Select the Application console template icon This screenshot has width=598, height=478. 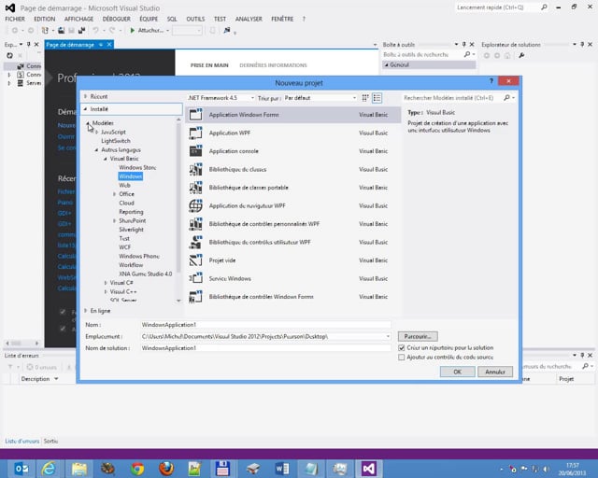click(195, 151)
